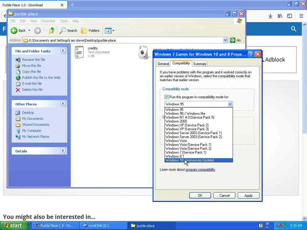307x230 pixels.
Task: Switch to the Summary tab in Properties
Action: [200, 64]
